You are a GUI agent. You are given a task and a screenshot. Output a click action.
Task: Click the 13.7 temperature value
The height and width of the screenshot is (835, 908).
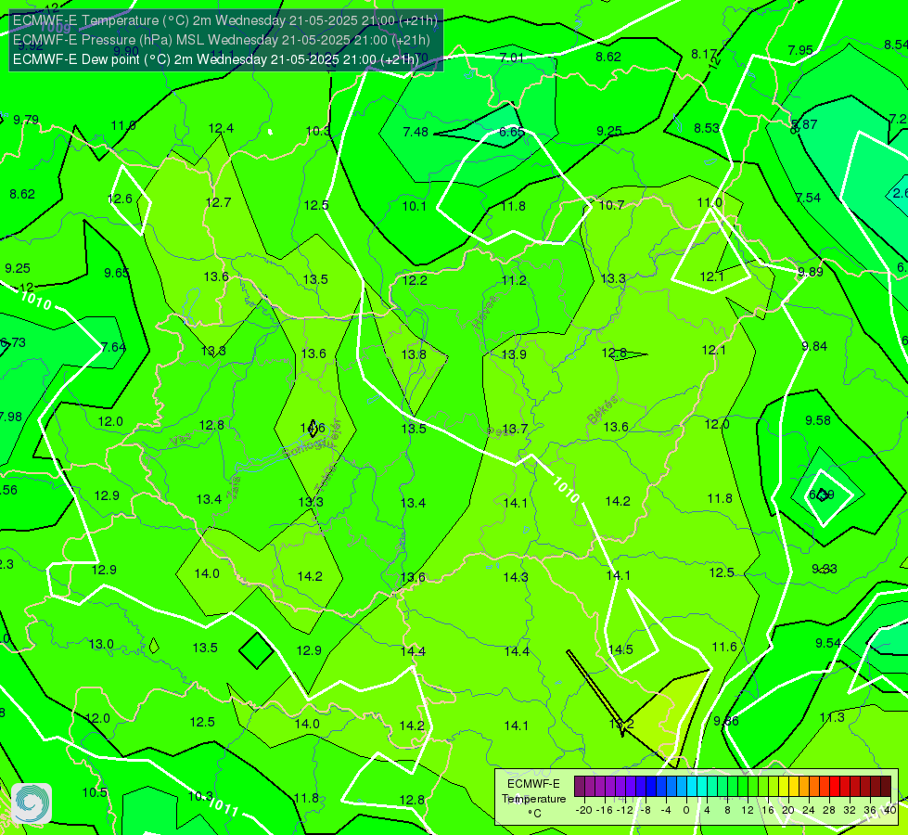coord(515,429)
